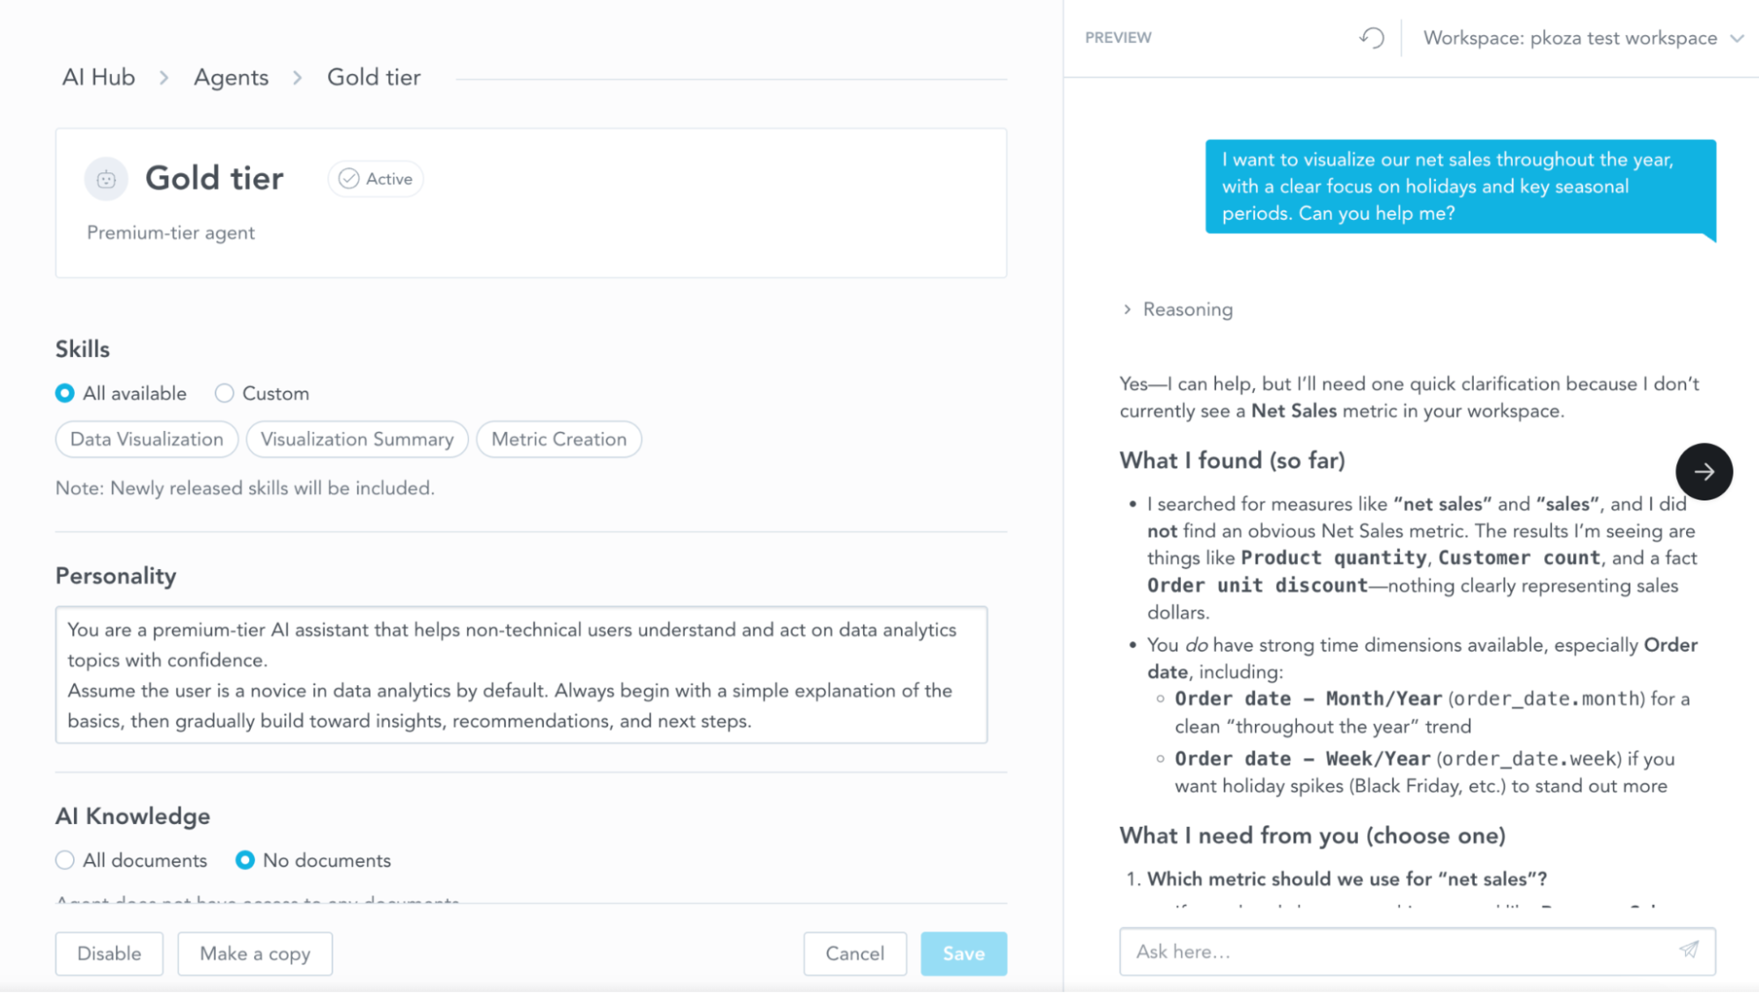Keep All available skills selected by clicking its radio

(65, 393)
